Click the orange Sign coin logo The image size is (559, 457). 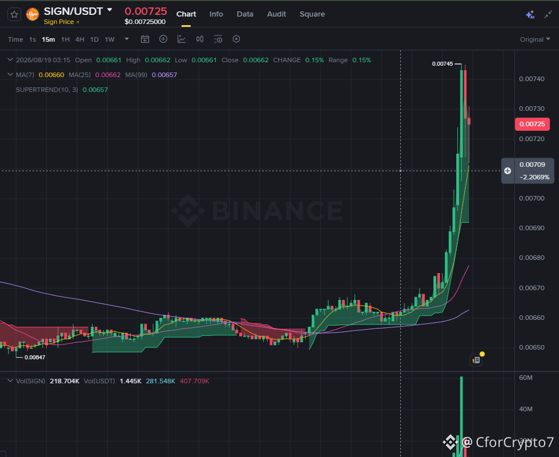tap(33, 15)
